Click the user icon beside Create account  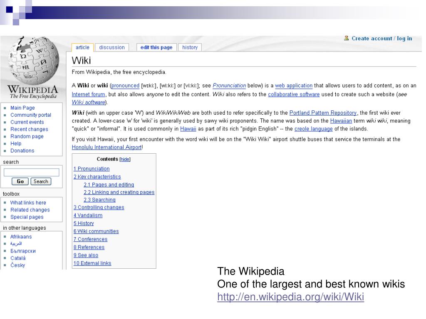346,38
